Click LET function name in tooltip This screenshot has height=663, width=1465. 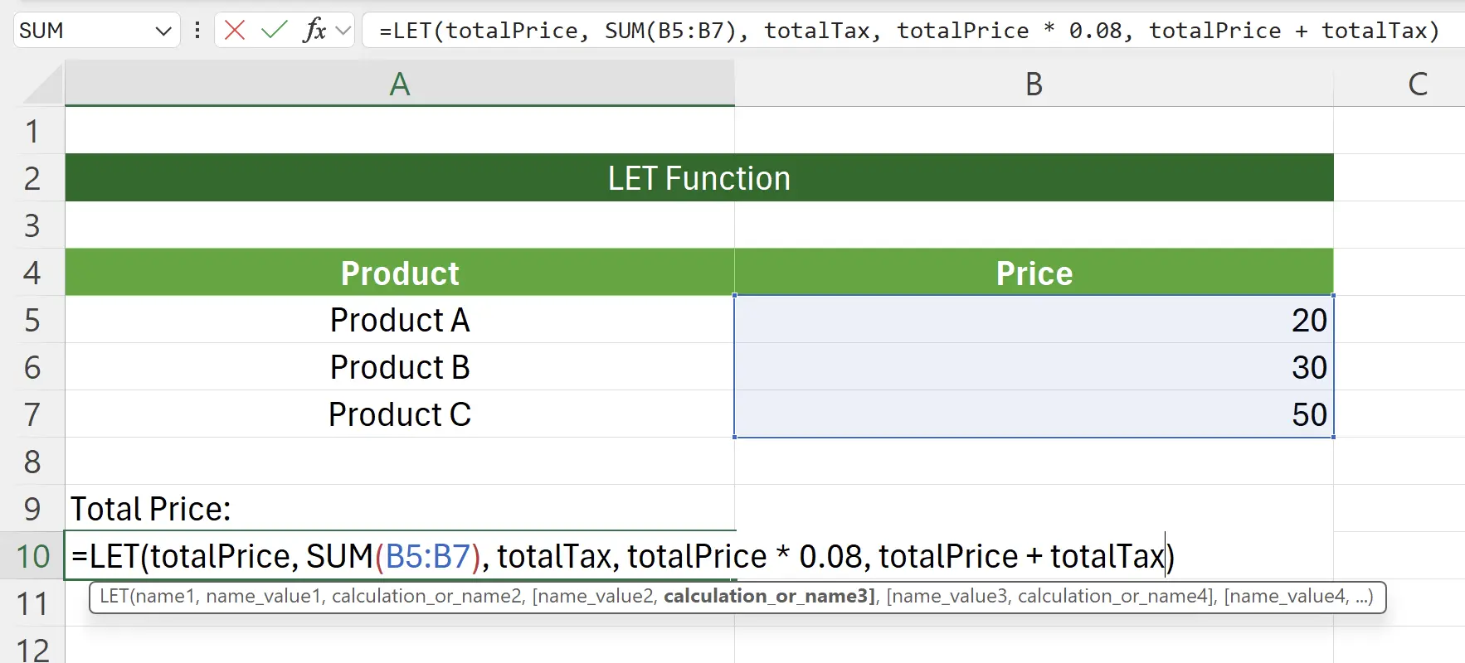(x=116, y=596)
